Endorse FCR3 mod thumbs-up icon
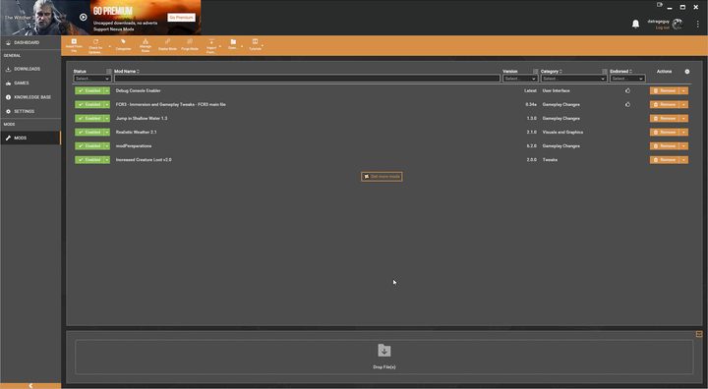Screen dimensions: 708x389 pyautogui.click(x=627, y=104)
